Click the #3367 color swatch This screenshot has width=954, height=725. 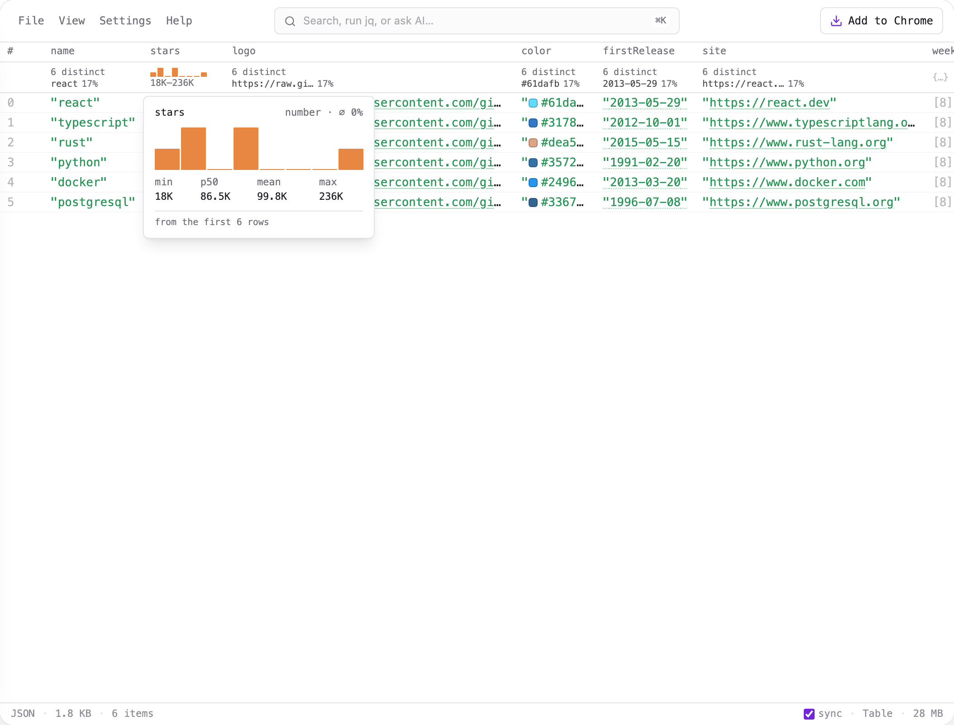click(533, 202)
